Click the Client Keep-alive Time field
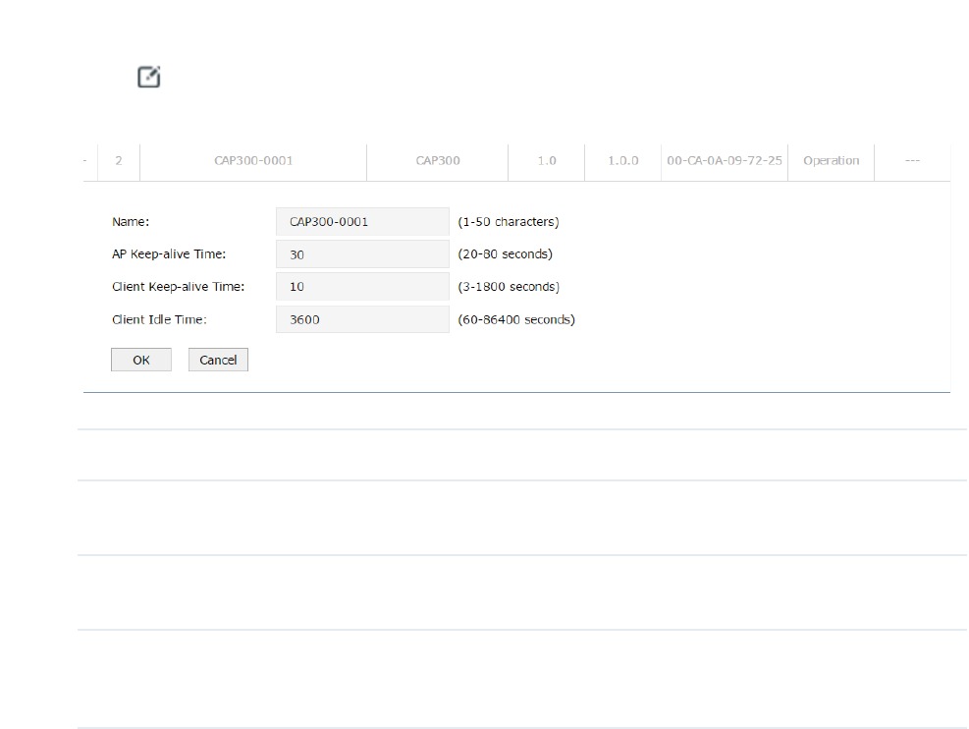Viewport: 969px width, 729px height. point(362,286)
